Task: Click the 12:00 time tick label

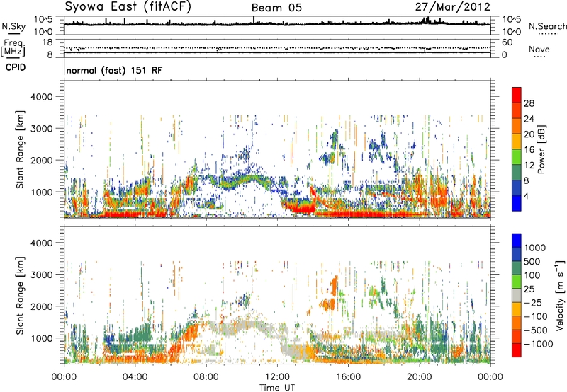Action: point(277,377)
